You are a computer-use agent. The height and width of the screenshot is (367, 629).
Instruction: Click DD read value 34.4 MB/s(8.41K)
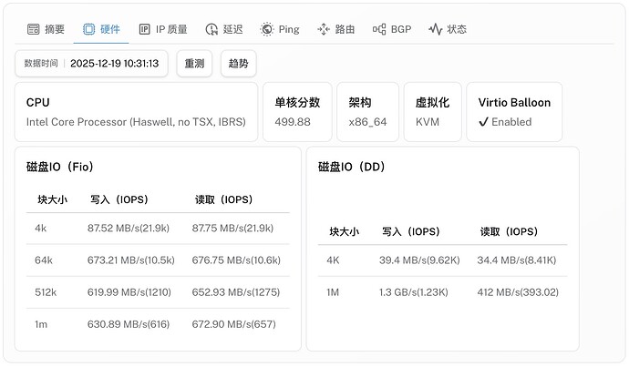click(517, 260)
